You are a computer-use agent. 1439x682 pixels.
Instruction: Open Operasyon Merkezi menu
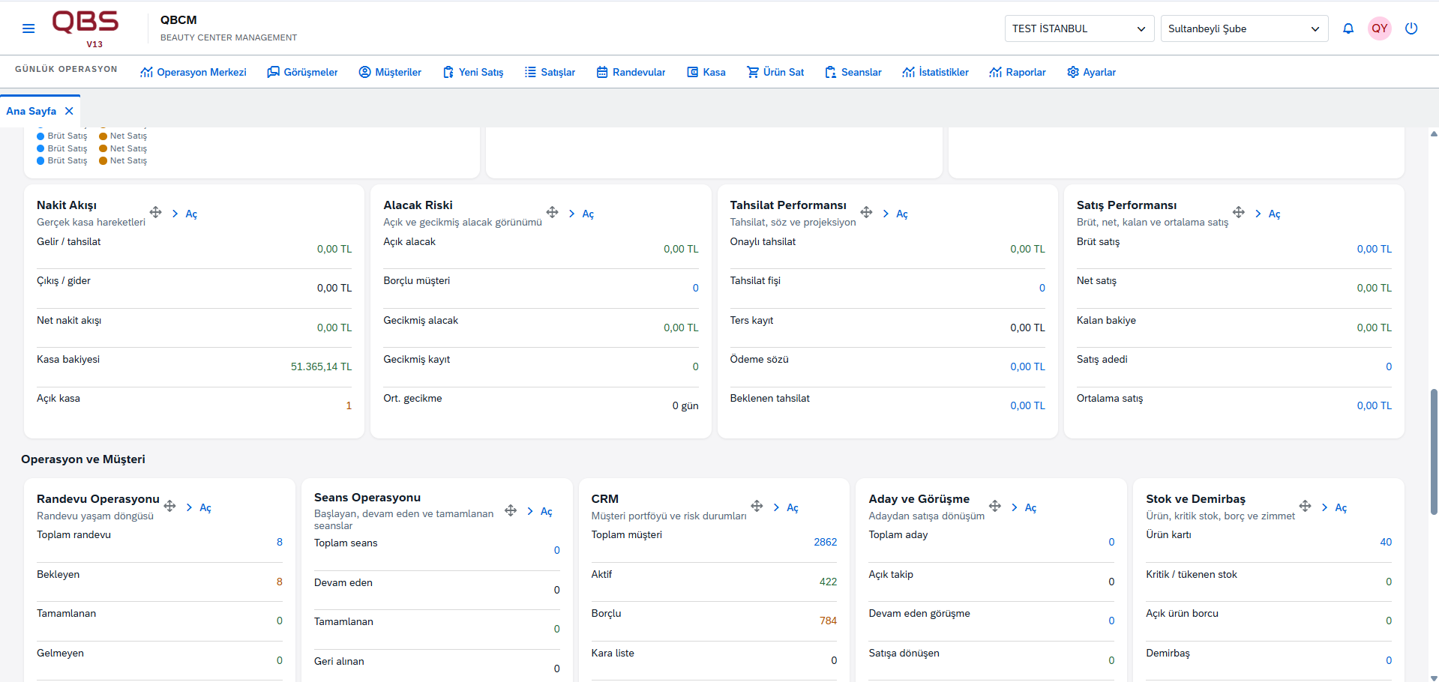[x=193, y=72]
